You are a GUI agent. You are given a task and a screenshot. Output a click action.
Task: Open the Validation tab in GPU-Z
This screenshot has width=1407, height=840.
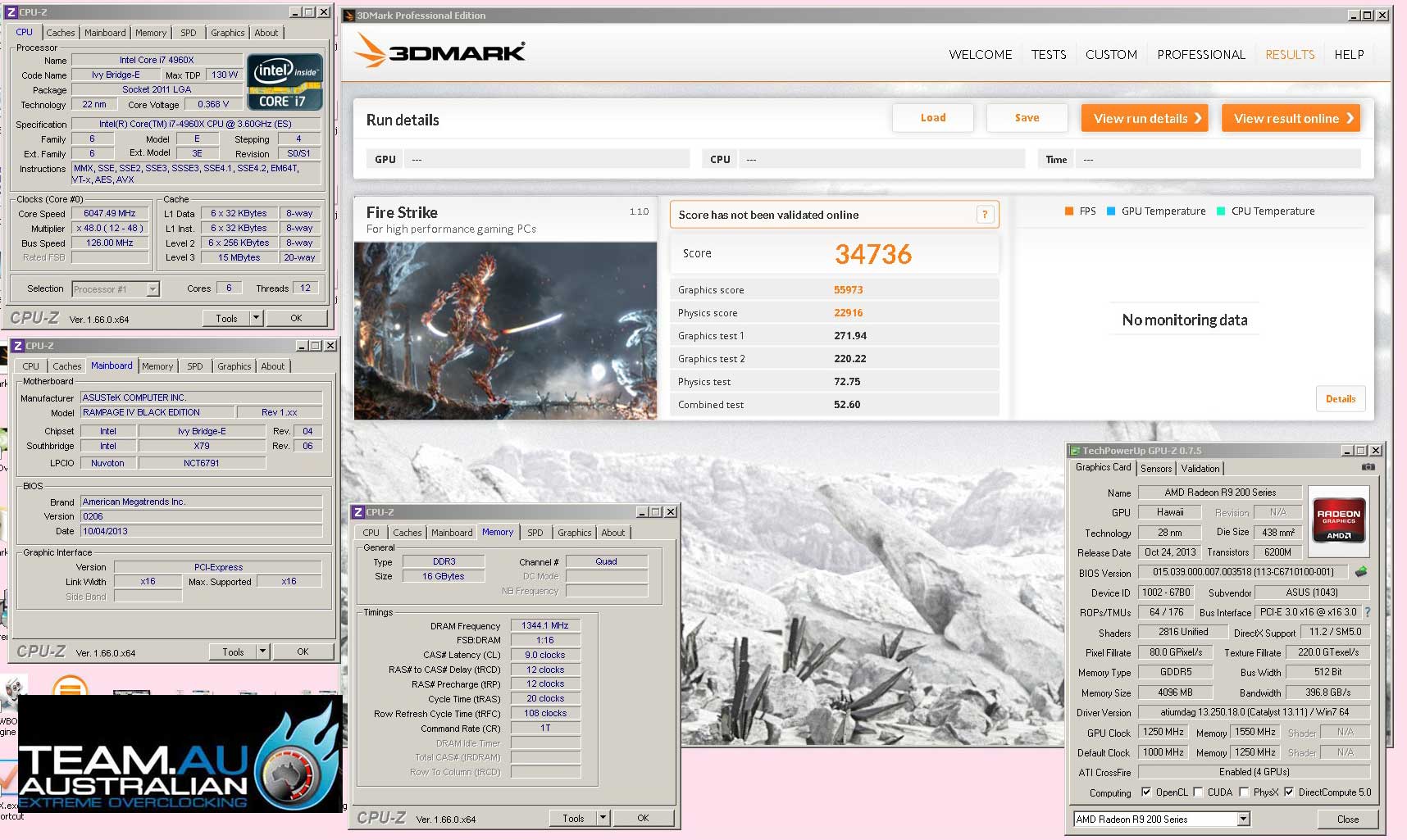(1200, 469)
